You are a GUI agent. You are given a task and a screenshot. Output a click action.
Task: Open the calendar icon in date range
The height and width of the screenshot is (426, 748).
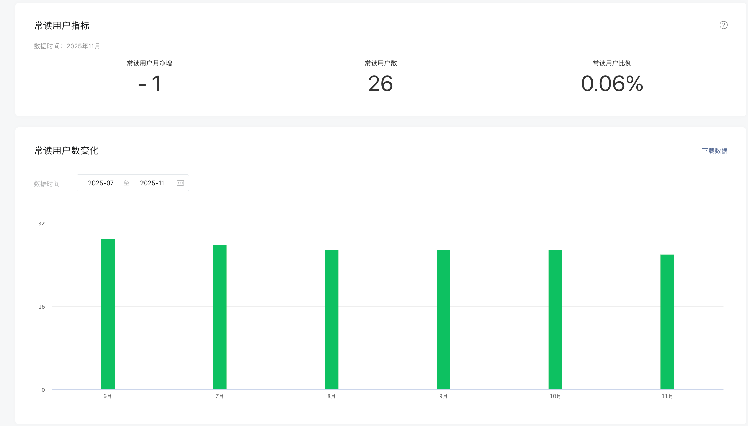click(x=180, y=183)
